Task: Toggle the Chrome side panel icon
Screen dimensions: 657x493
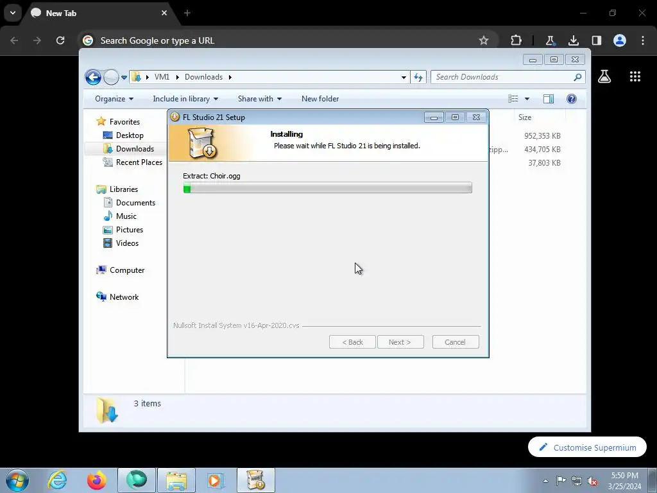Action: pyautogui.click(x=596, y=40)
